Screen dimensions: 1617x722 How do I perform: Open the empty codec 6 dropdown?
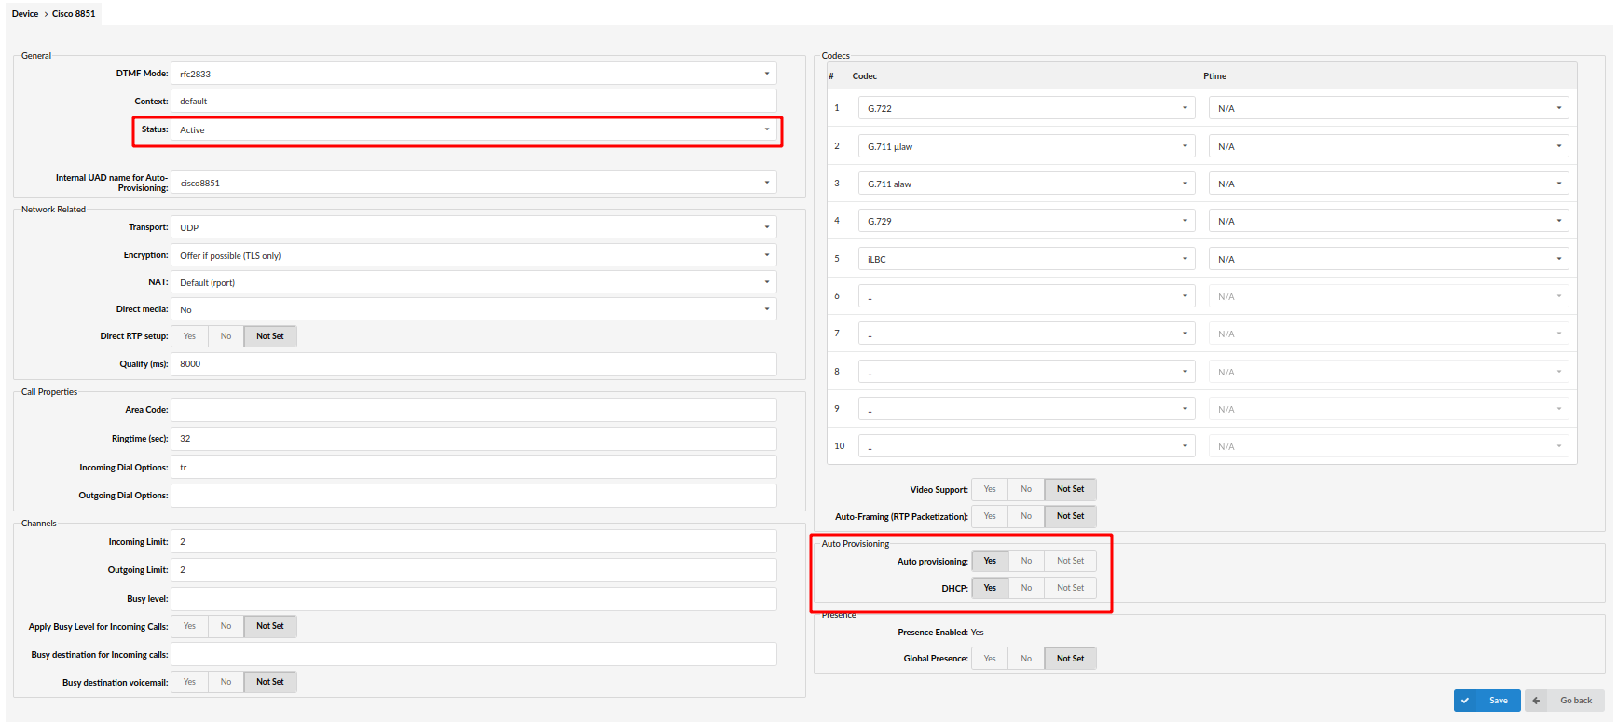coord(1026,296)
